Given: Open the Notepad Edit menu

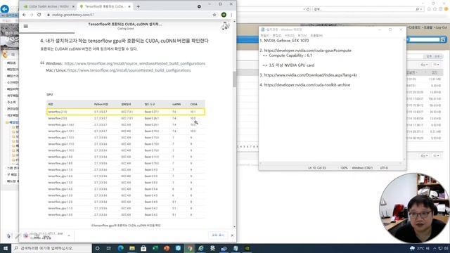Looking at the screenshot, I should pyautogui.click(x=276, y=35).
